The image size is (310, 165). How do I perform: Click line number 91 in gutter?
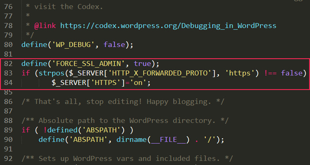(x=8, y=149)
